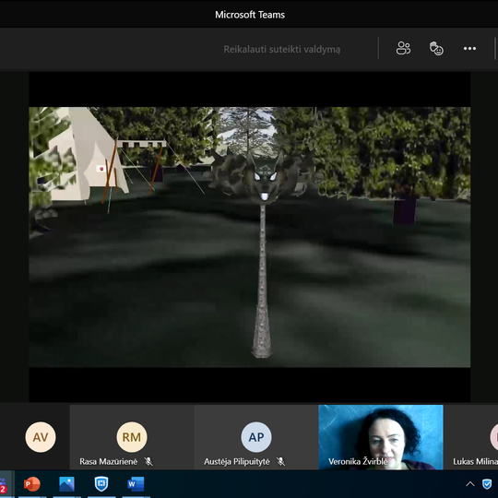This screenshot has width=498, height=498.
Task: Click the Lukas Milina name label
Action: (x=475, y=461)
